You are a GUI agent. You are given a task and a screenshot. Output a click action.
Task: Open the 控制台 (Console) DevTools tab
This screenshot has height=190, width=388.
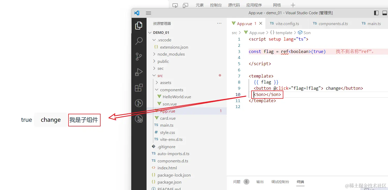[216, 5]
